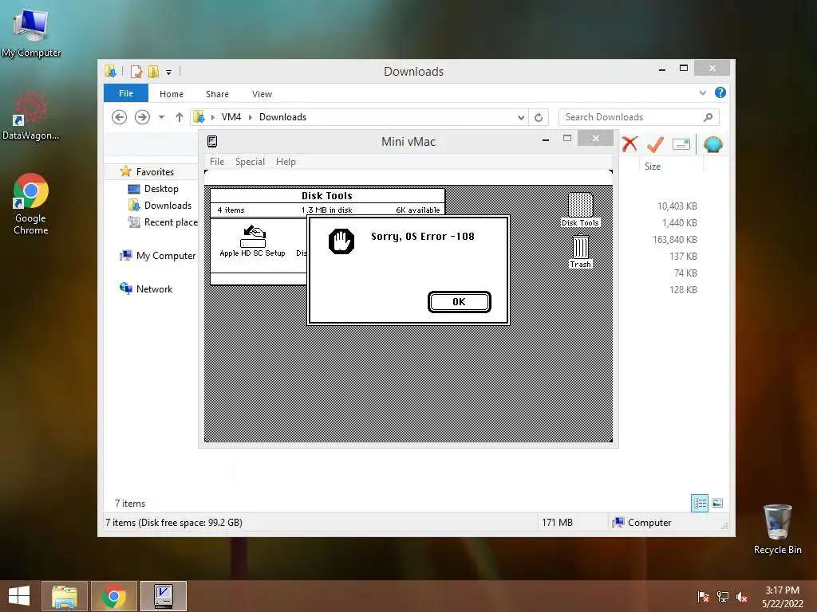Image resolution: width=817 pixels, height=612 pixels.
Task: Select the file with size 163,840 KB
Action: coord(675,239)
